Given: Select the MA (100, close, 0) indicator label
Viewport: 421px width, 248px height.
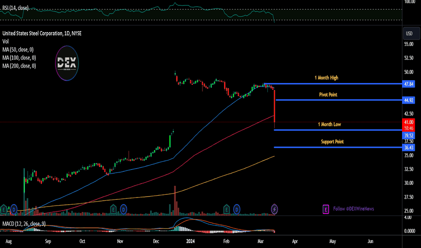Looking at the screenshot, I should pos(19,58).
